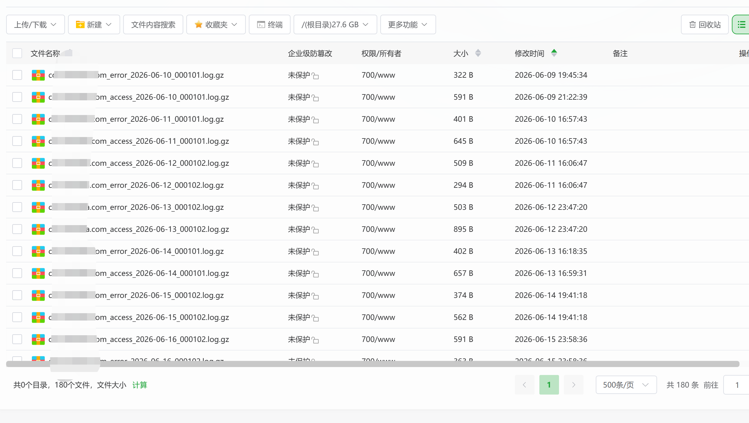Image resolution: width=749 pixels, height=423 pixels.
Task: Click the archive icon for access_2026-06-10 log file
Action: click(x=38, y=97)
